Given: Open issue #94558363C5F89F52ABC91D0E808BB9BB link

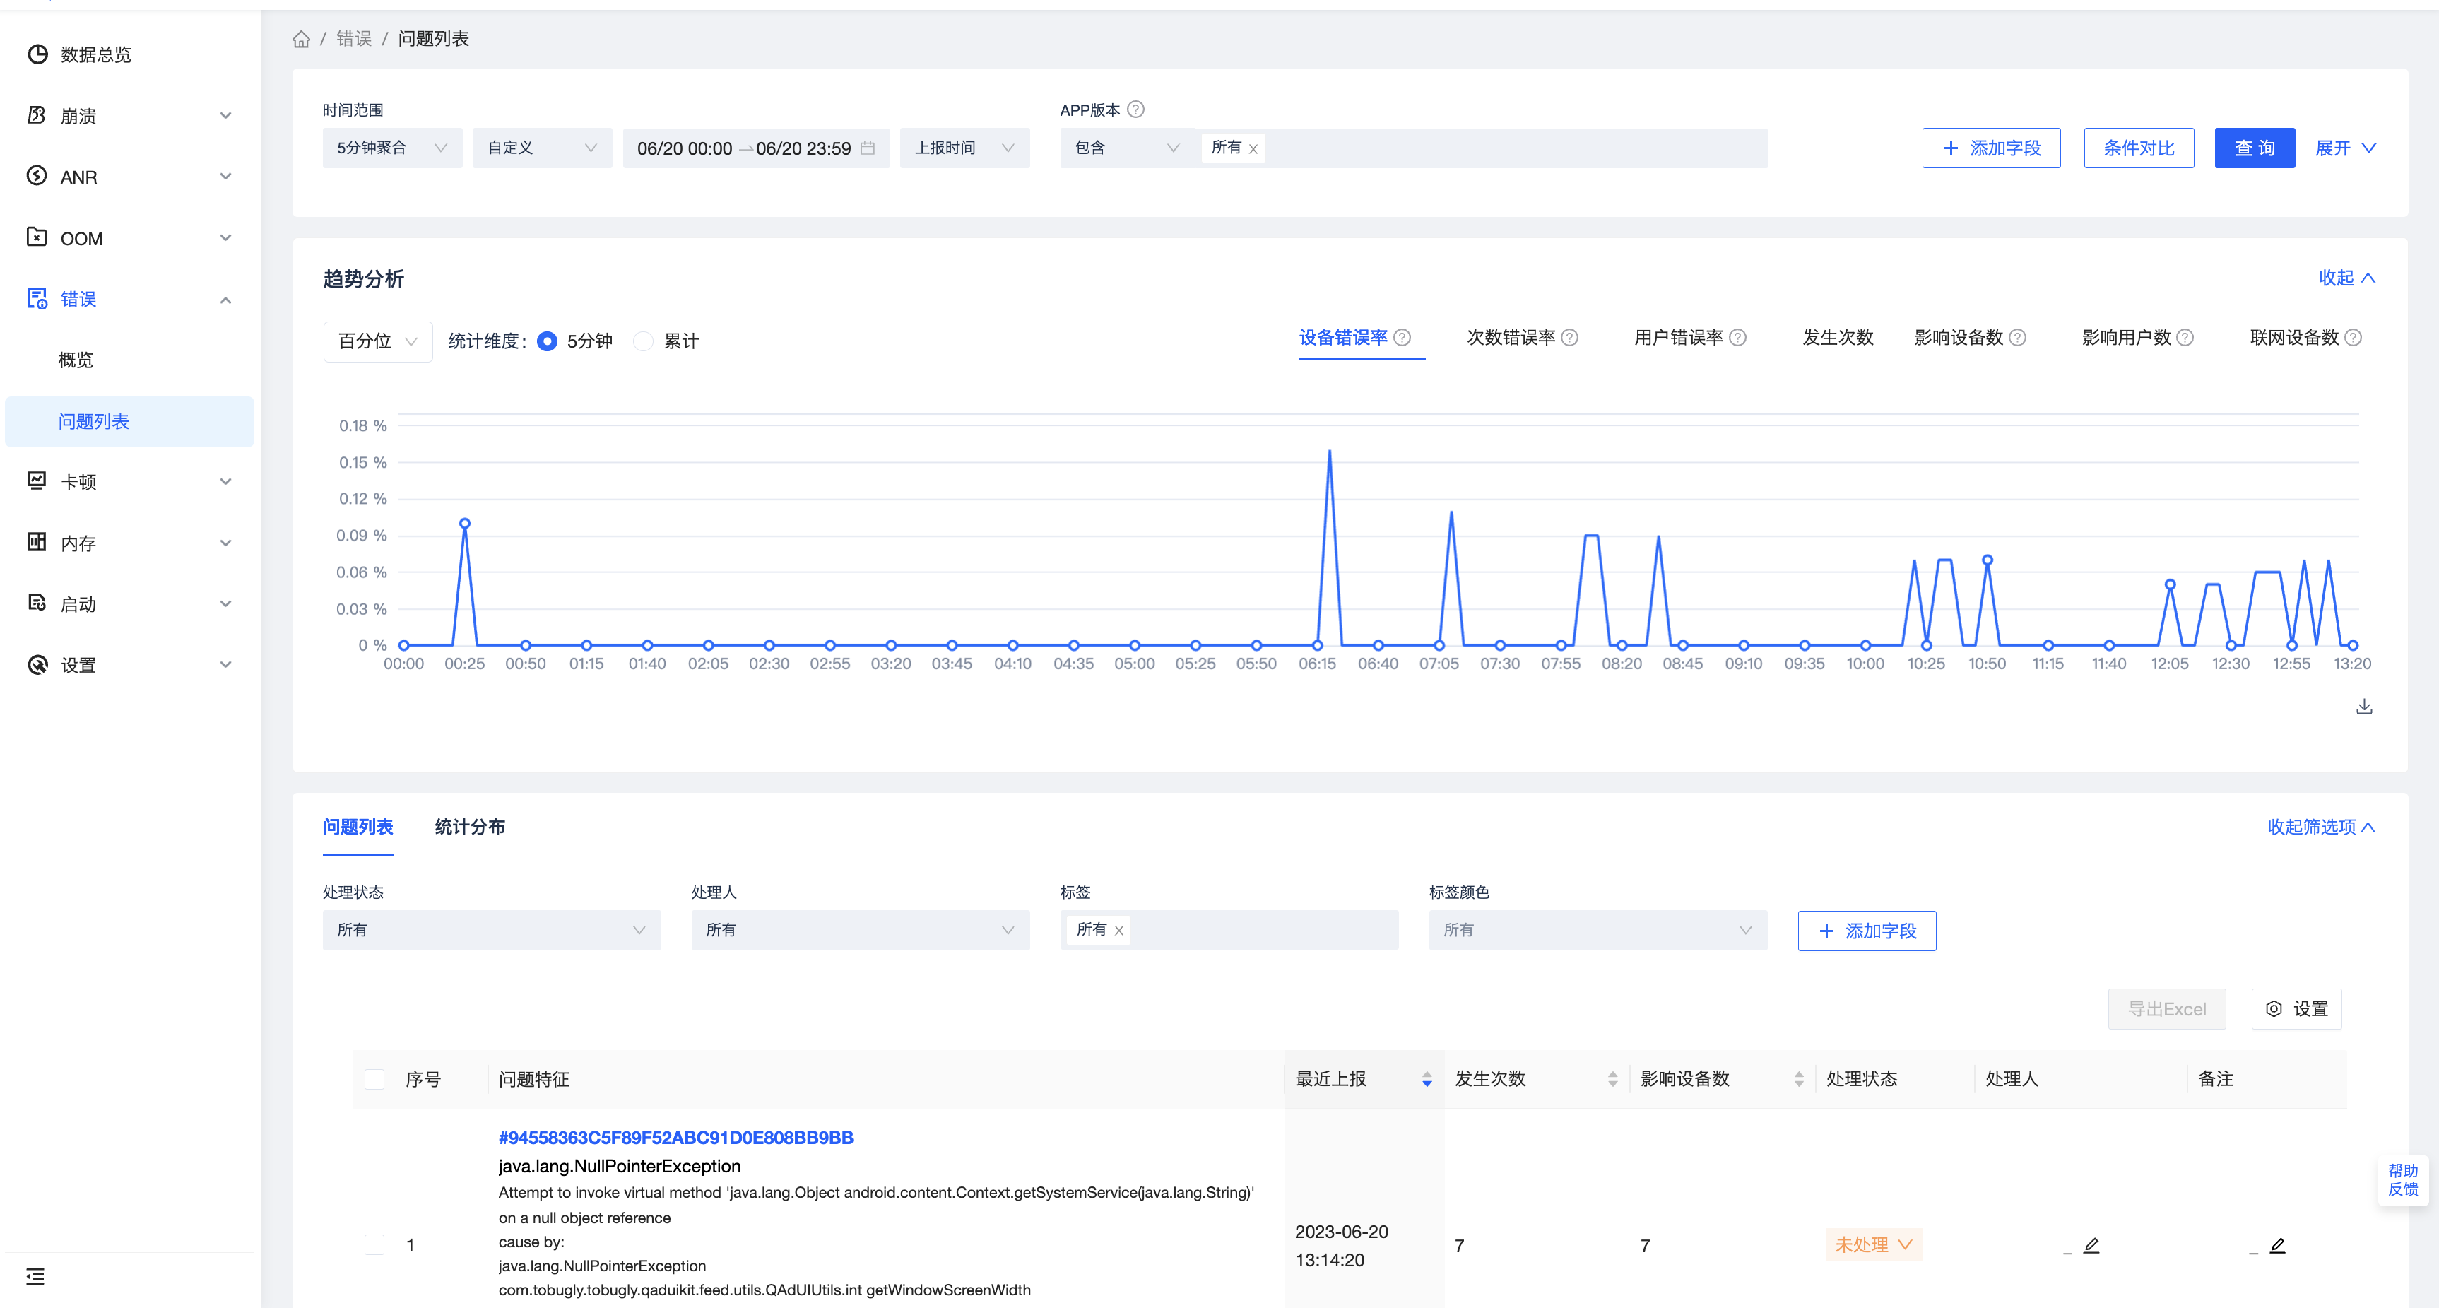Looking at the screenshot, I should coord(676,1138).
